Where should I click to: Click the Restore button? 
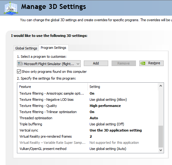[x=151, y=63]
